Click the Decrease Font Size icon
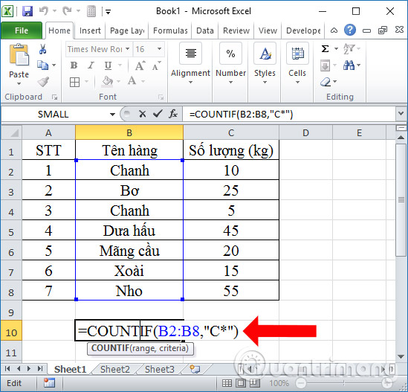 [x=156, y=65]
